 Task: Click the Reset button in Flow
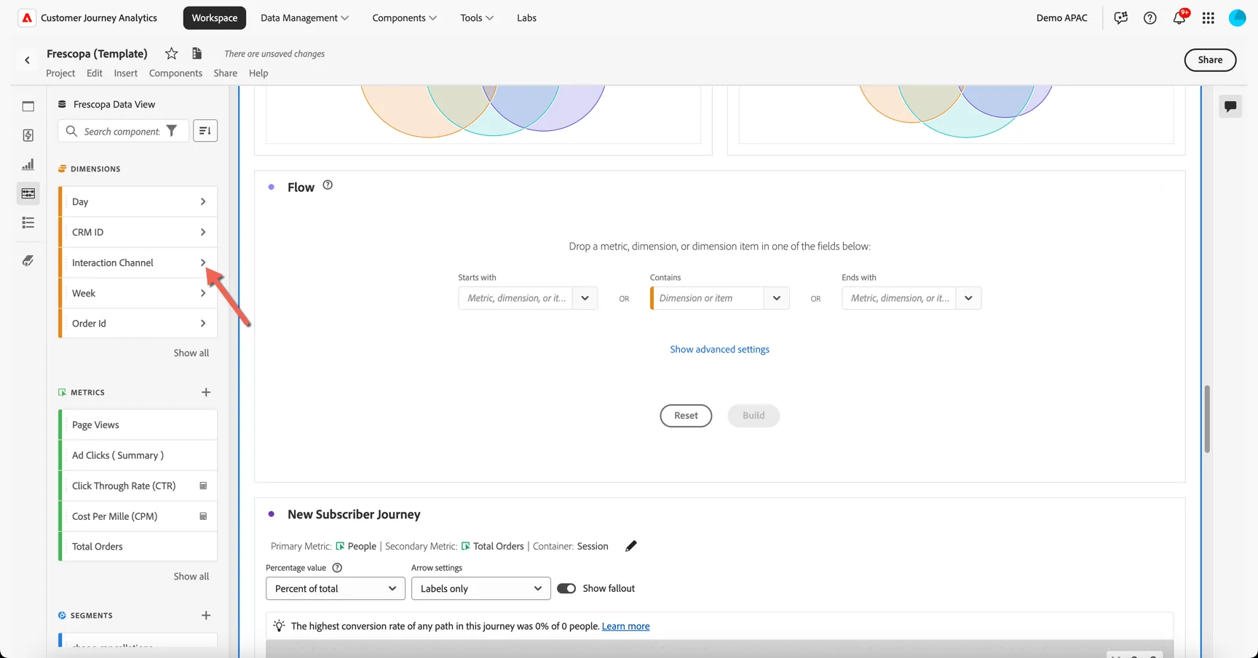[x=686, y=415]
